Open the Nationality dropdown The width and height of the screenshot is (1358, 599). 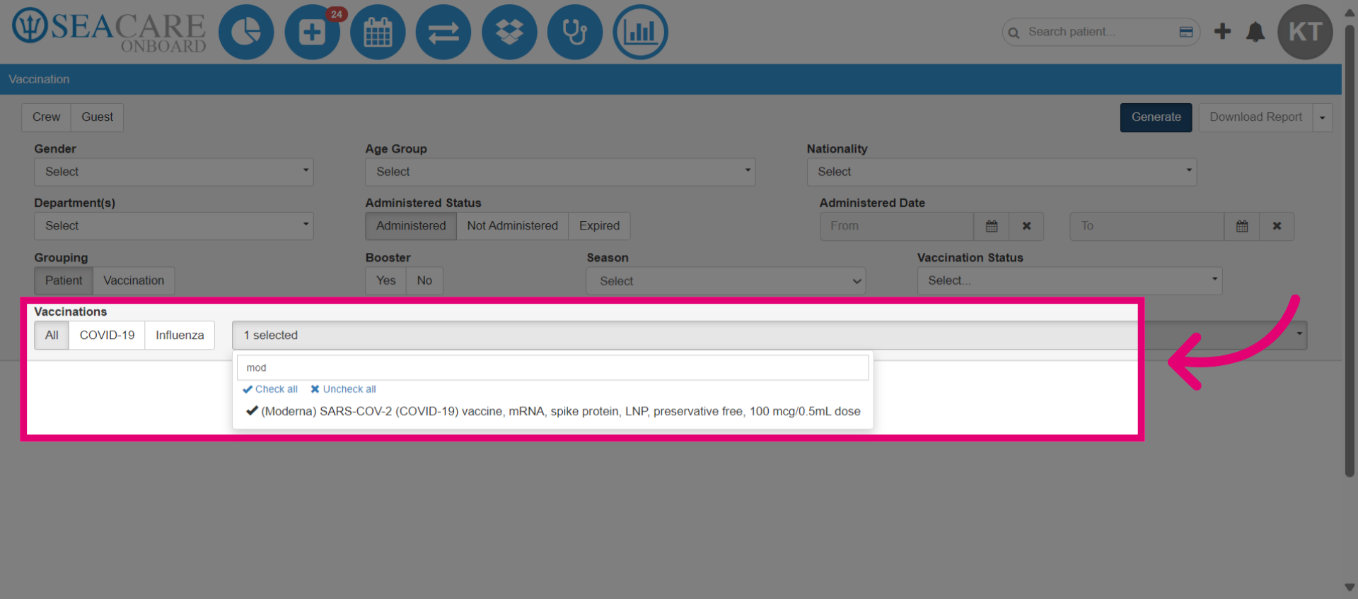[1002, 172]
